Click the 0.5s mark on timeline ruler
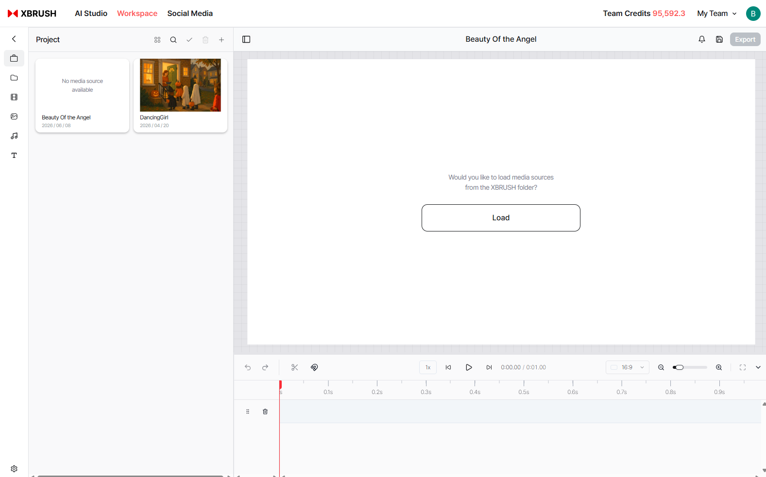The width and height of the screenshot is (766, 477). click(524, 392)
